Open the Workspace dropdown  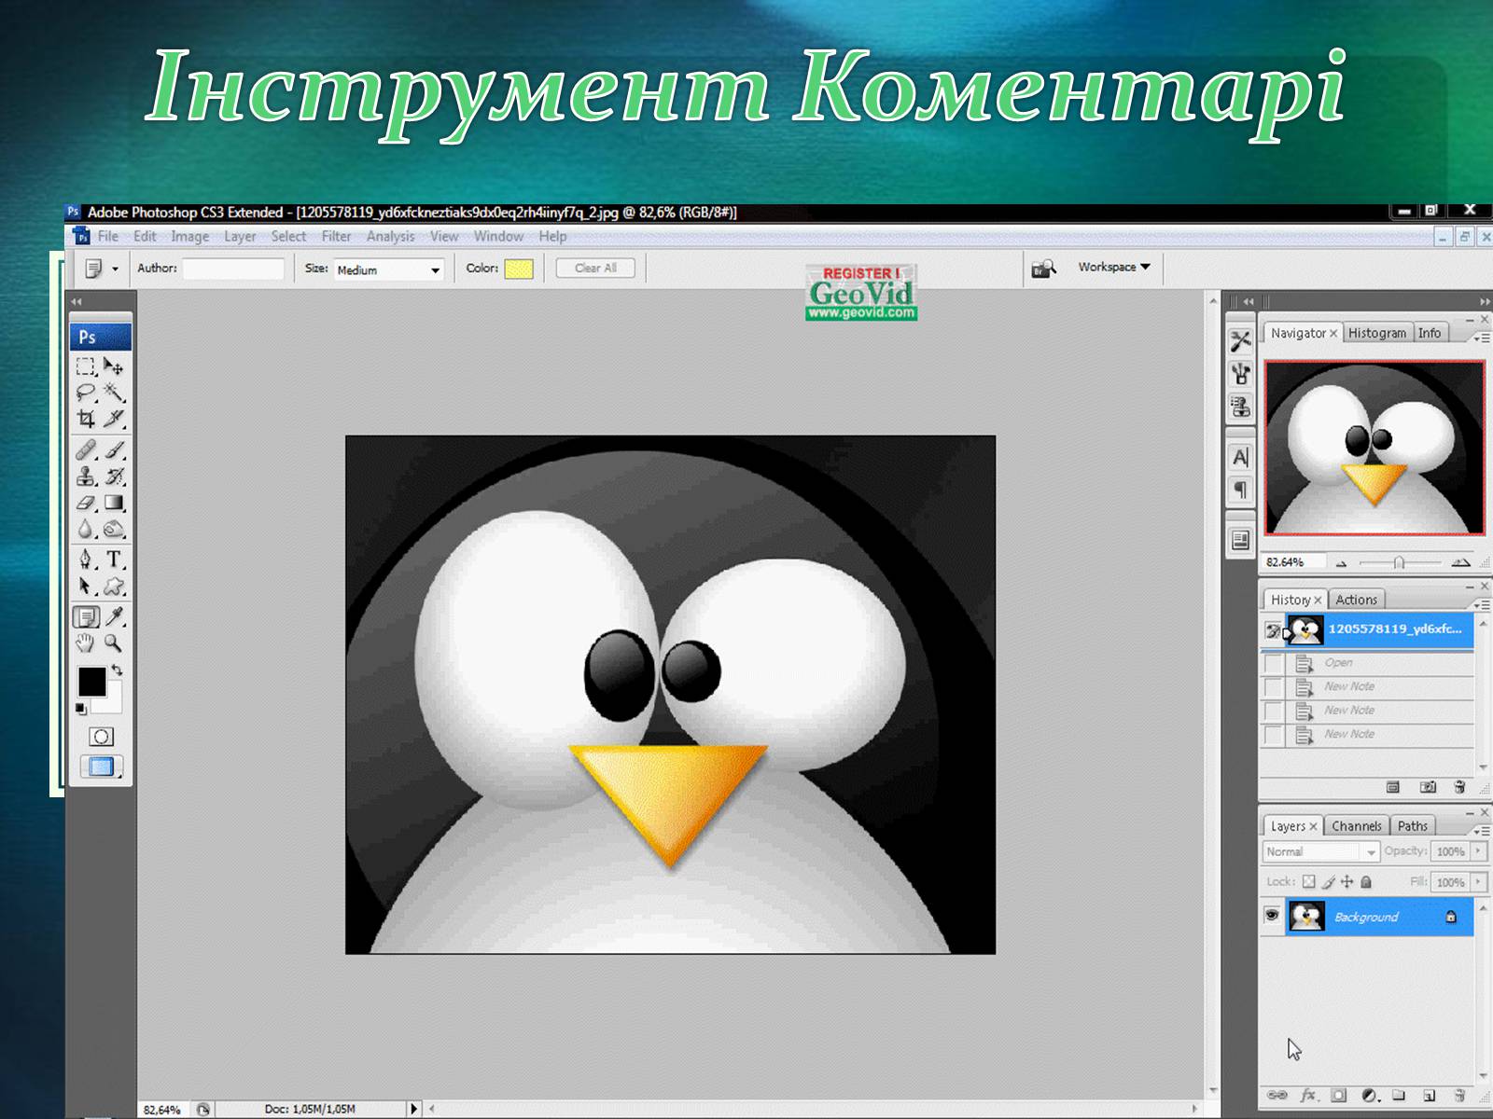[1113, 267]
